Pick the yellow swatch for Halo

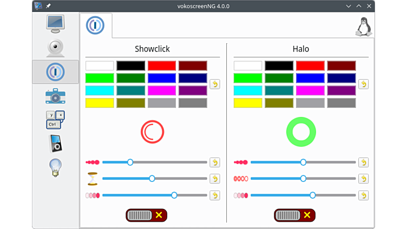[248, 103]
